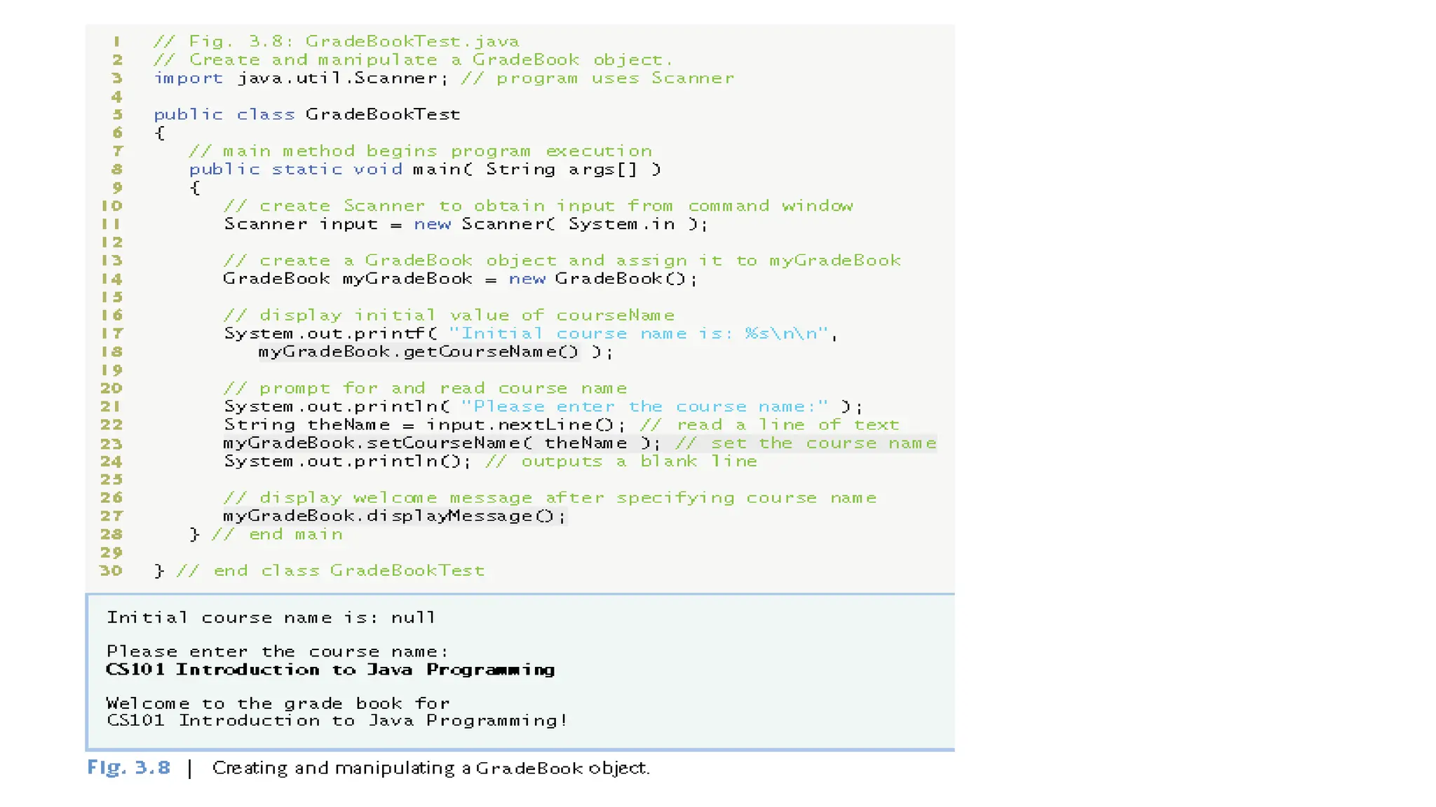Click the 'Fig. 3.8' caption label
The width and height of the screenshot is (1436, 807).
(x=129, y=768)
